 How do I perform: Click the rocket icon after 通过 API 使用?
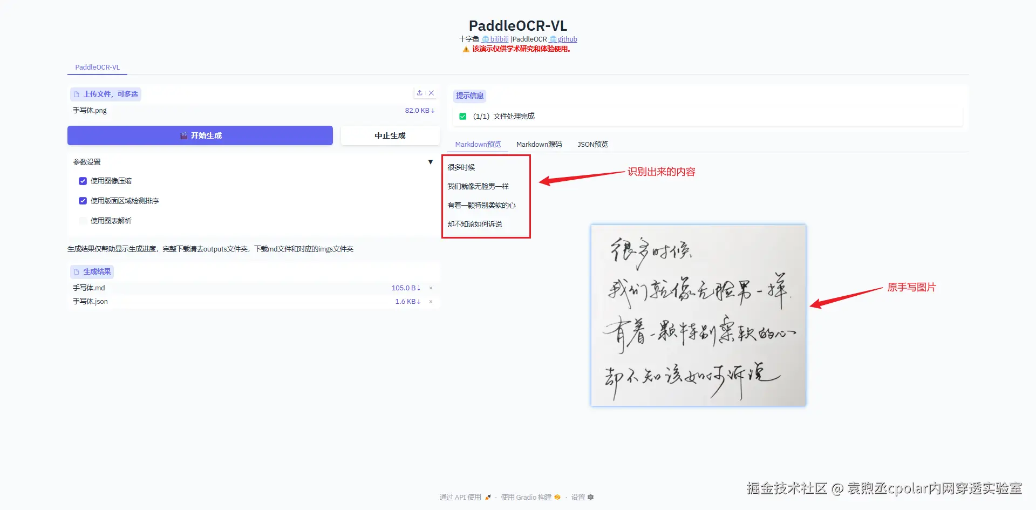[x=488, y=497]
